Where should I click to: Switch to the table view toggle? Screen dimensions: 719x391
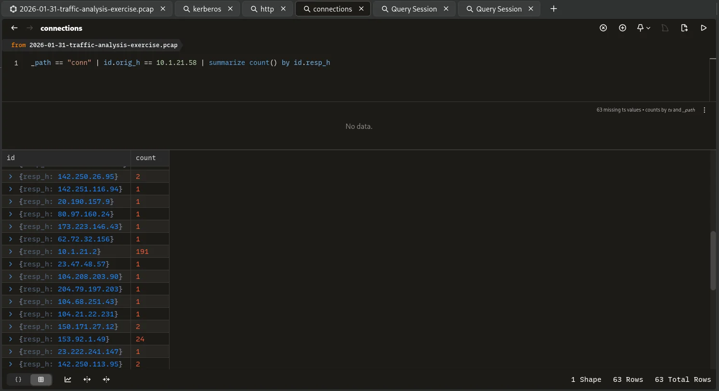[x=41, y=379]
